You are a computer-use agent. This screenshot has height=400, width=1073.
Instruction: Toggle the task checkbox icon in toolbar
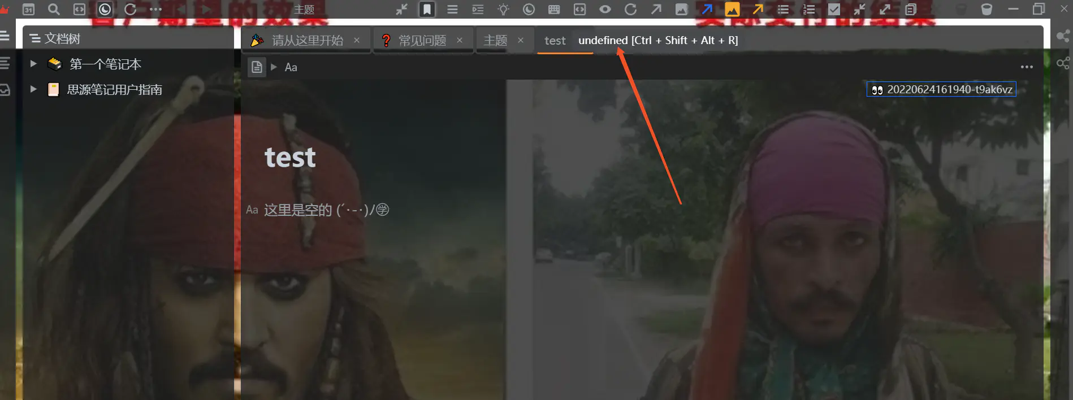834,9
